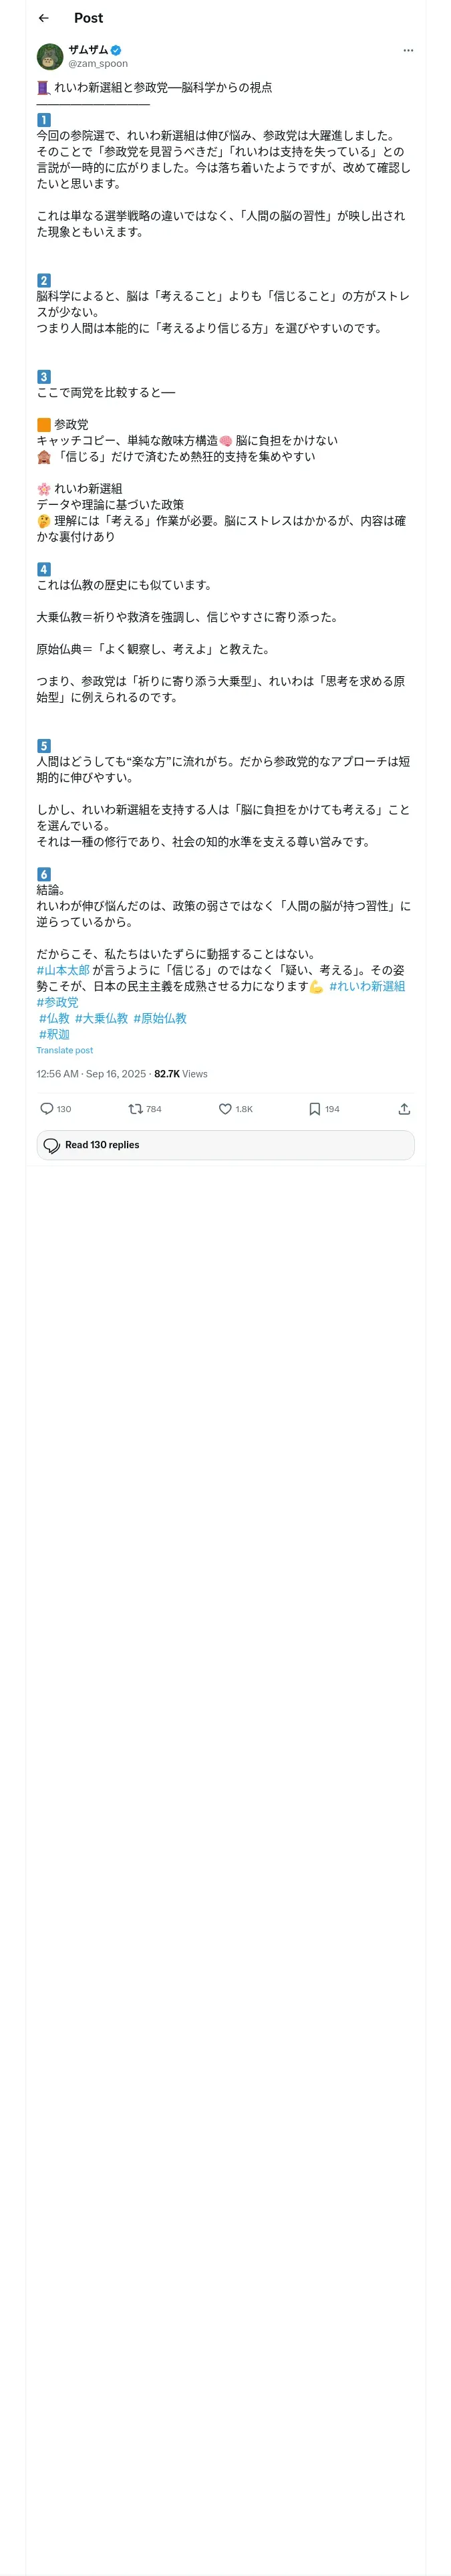Bookmark the post with bookmark icon
This screenshot has width=451, height=2576.
(x=314, y=1108)
